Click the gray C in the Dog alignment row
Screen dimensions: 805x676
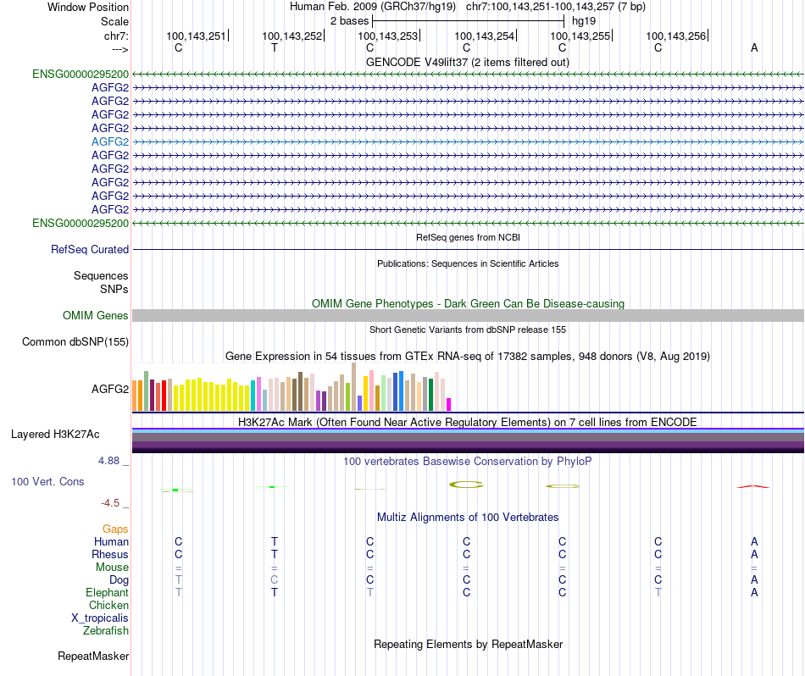(275, 579)
